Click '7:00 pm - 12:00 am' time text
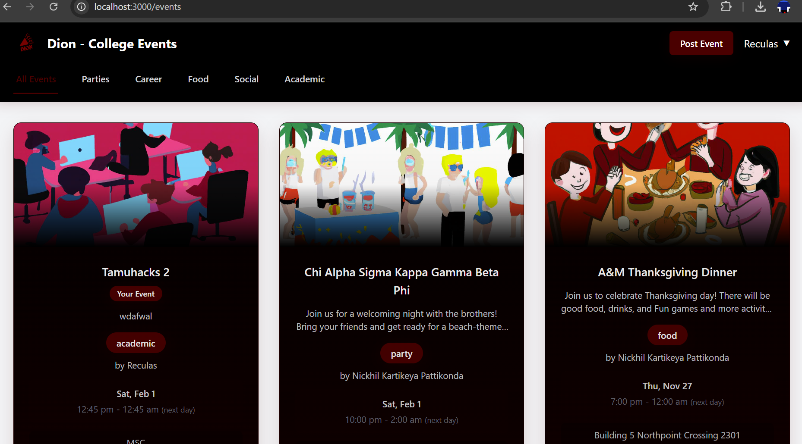This screenshot has width=802, height=444. coord(649,402)
